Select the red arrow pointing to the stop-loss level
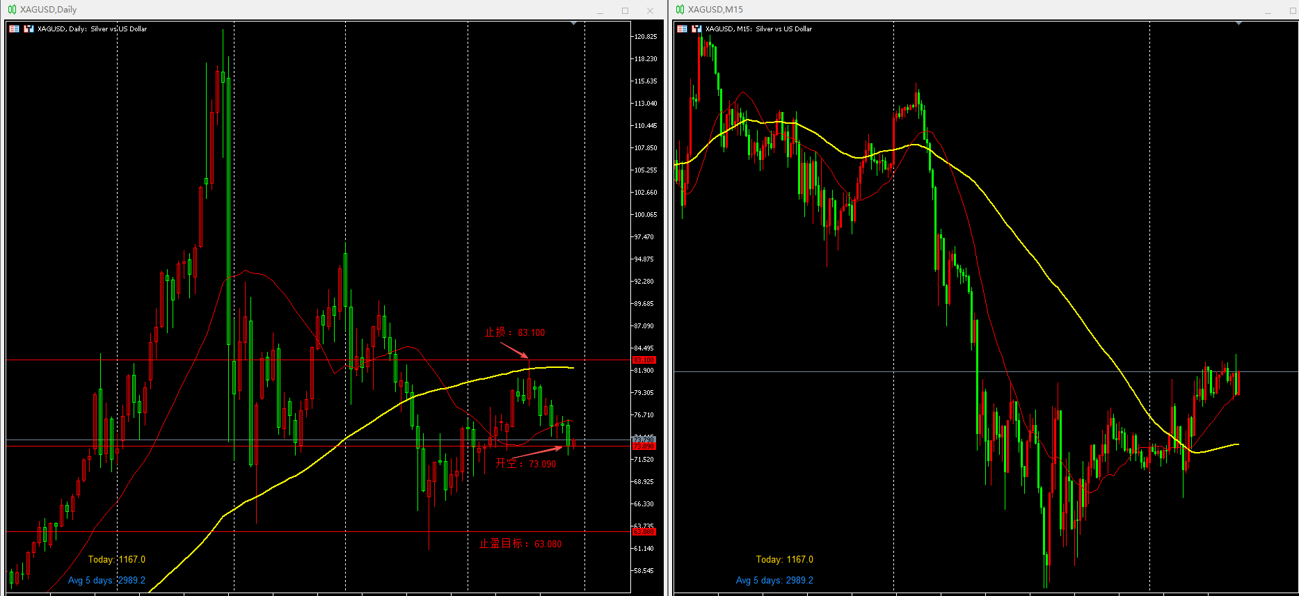1299x596 pixels. [515, 350]
